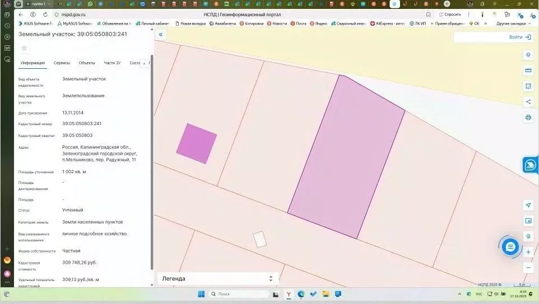Zoom in on the map

[528, 252]
